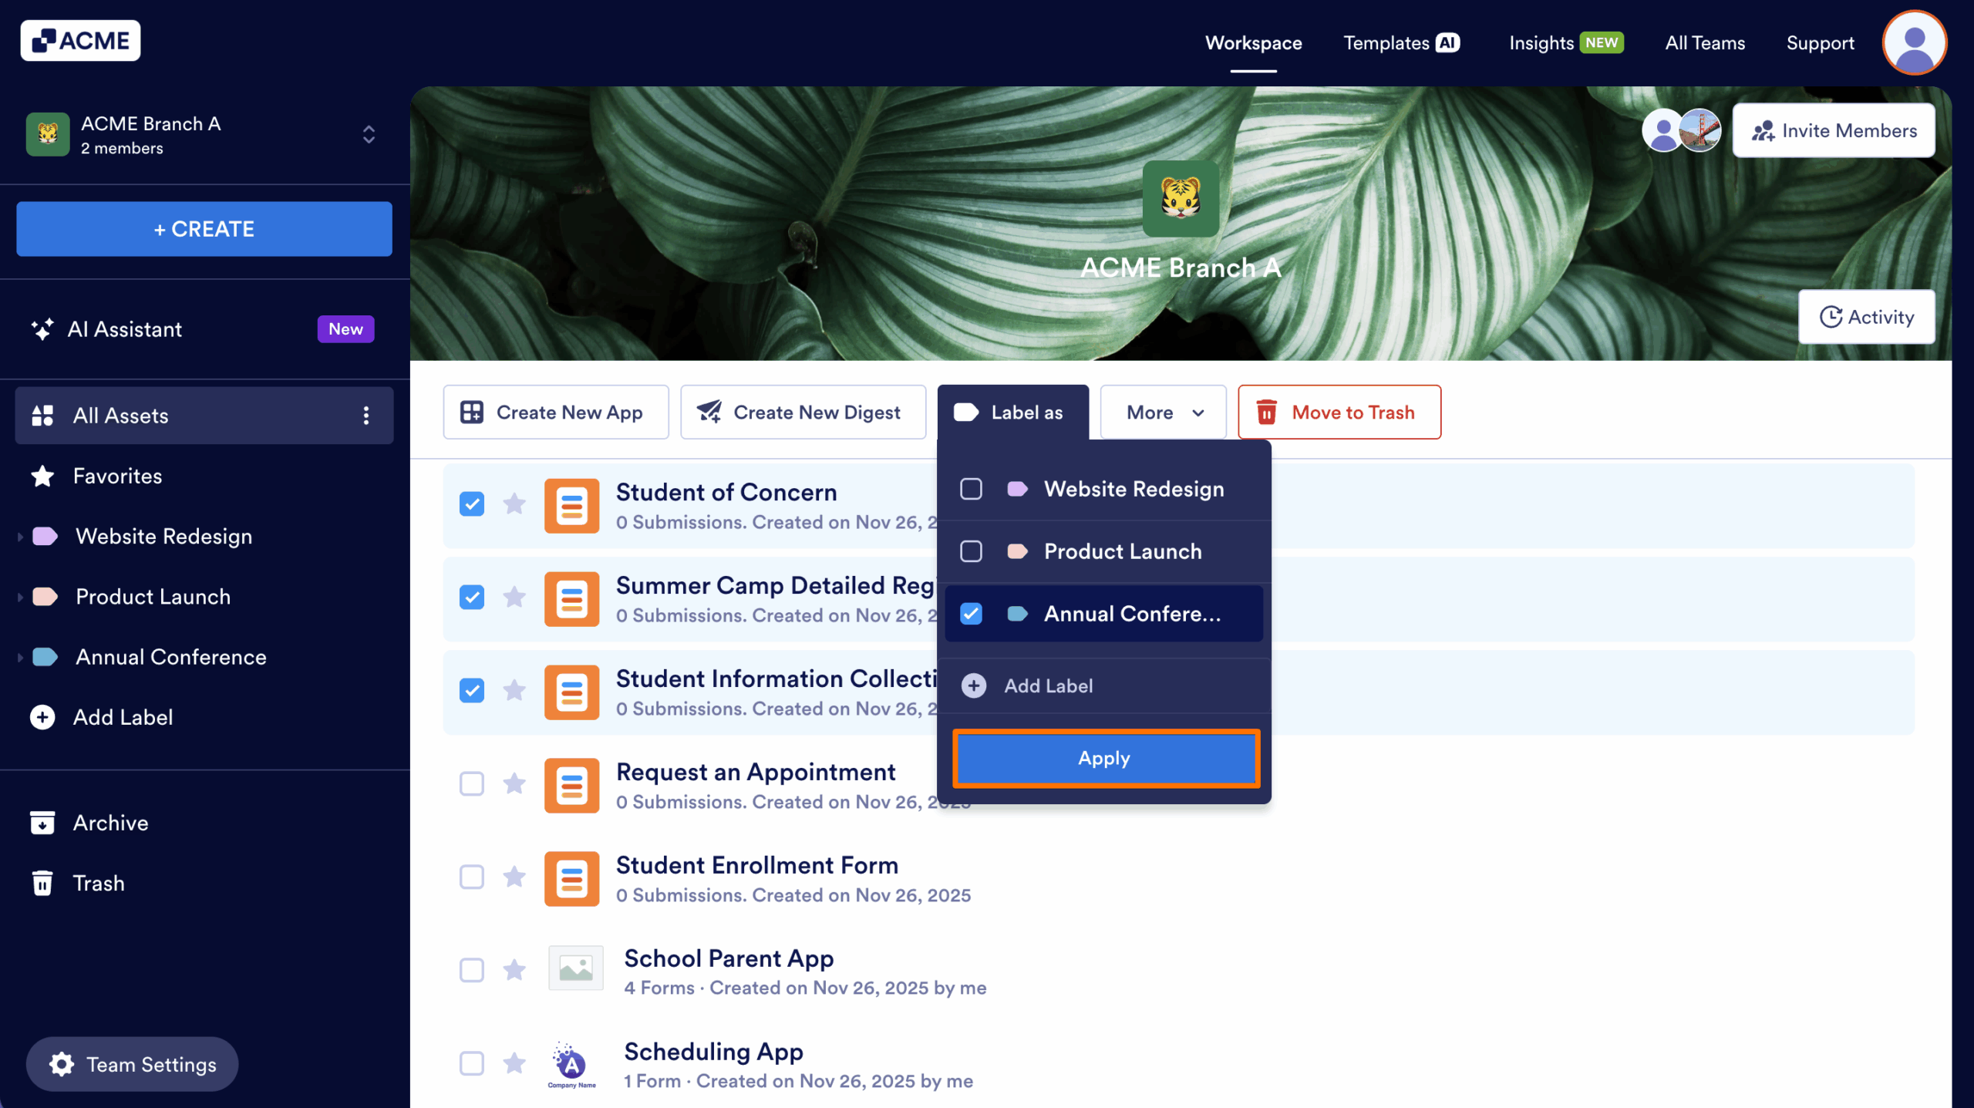Open the Insights menu item

1541,42
